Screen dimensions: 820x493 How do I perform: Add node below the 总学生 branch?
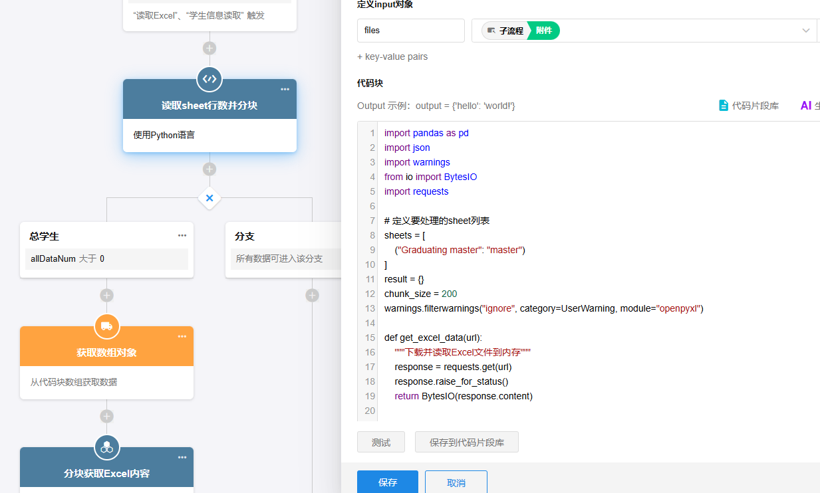coord(107,295)
